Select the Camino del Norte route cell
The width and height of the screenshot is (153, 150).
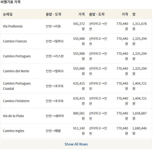click(16, 71)
